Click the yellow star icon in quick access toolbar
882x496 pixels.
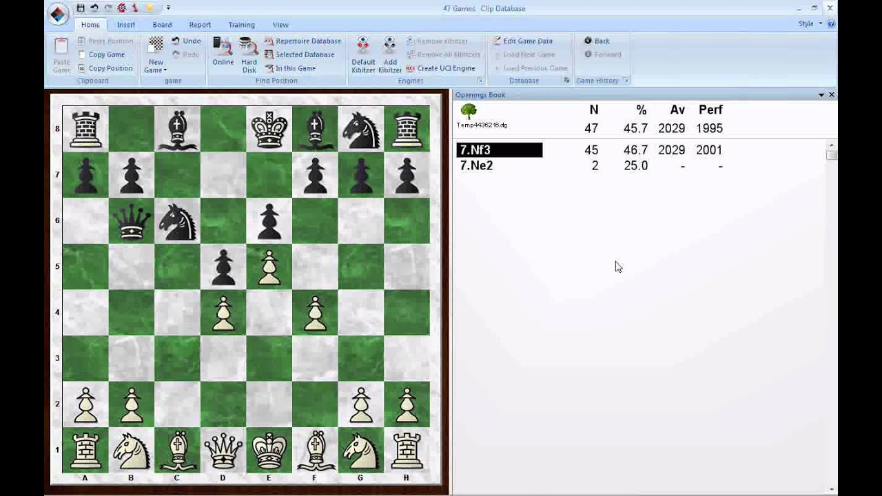[x=150, y=8]
